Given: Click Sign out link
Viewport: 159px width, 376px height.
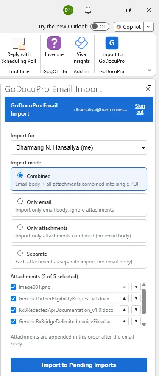Looking at the screenshot, I should click(140, 109).
